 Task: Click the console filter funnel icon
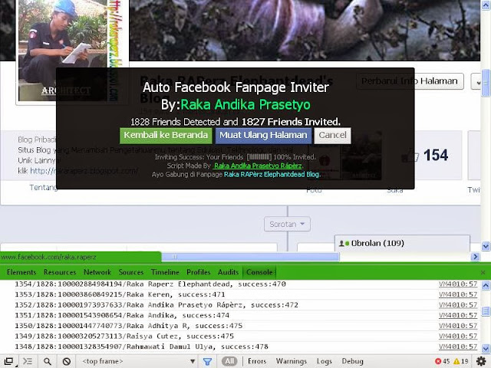(207, 362)
